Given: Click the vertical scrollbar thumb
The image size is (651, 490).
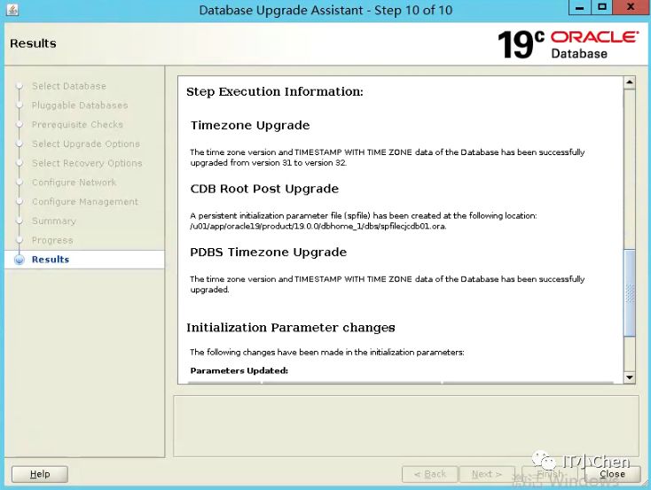Looking at the screenshot, I should (630, 293).
